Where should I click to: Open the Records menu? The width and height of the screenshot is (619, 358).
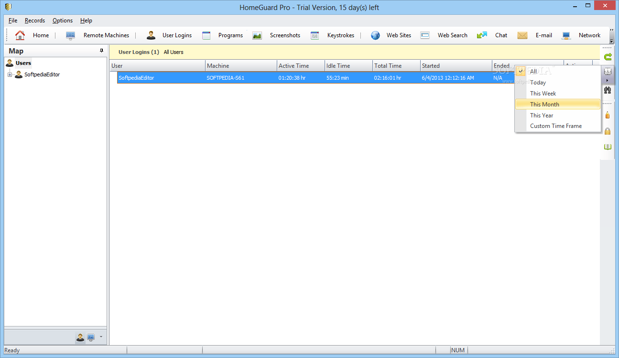tap(35, 21)
